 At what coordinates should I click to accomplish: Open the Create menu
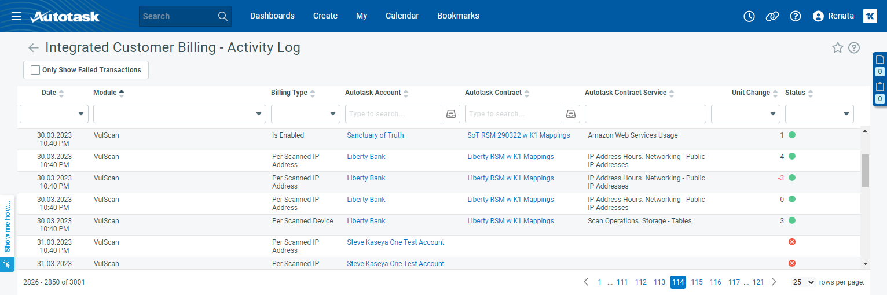click(x=325, y=16)
